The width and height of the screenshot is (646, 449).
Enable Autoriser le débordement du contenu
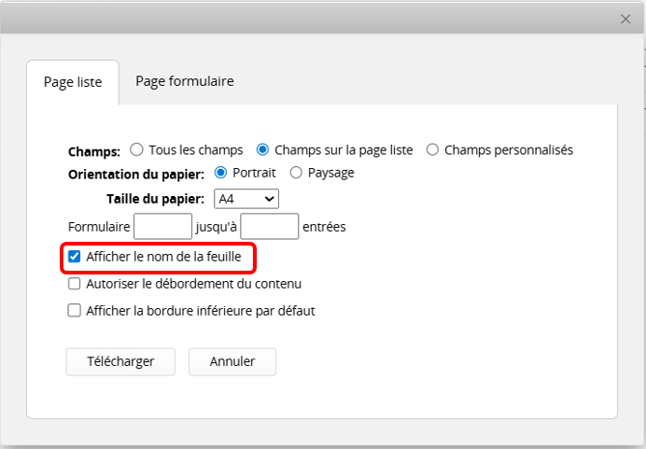click(x=75, y=284)
